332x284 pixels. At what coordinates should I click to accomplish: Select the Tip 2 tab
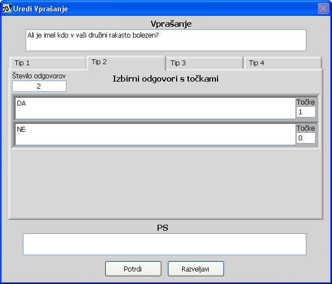click(126, 63)
